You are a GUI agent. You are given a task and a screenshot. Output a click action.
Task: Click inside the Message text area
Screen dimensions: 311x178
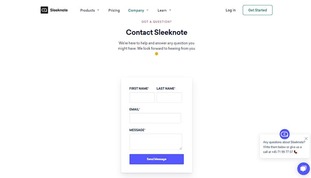(156, 142)
